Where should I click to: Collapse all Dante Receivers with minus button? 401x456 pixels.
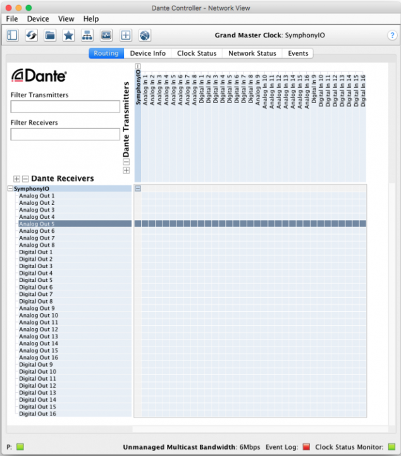coord(25,179)
